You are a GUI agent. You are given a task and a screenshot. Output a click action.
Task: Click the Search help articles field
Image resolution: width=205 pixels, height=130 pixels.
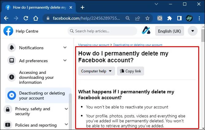(102, 31)
